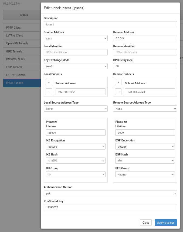Open Local Source Address Type dropdown

point(76,109)
